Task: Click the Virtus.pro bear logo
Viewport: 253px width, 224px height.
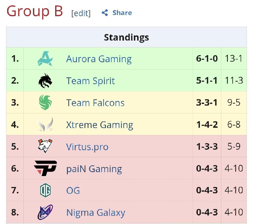Action: click(45, 146)
